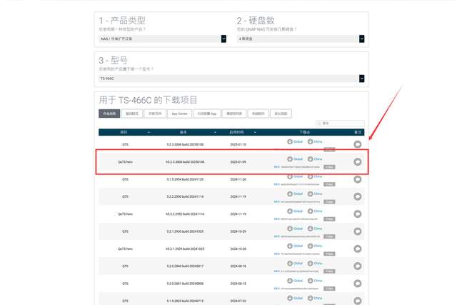
Task: Download QuTS hero h5.2.3.3006 from Global
Action: pyautogui.click(x=295, y=159)
